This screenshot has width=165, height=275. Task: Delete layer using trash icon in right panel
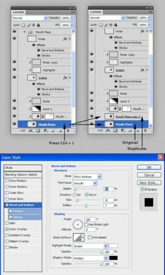pos(145,130)
